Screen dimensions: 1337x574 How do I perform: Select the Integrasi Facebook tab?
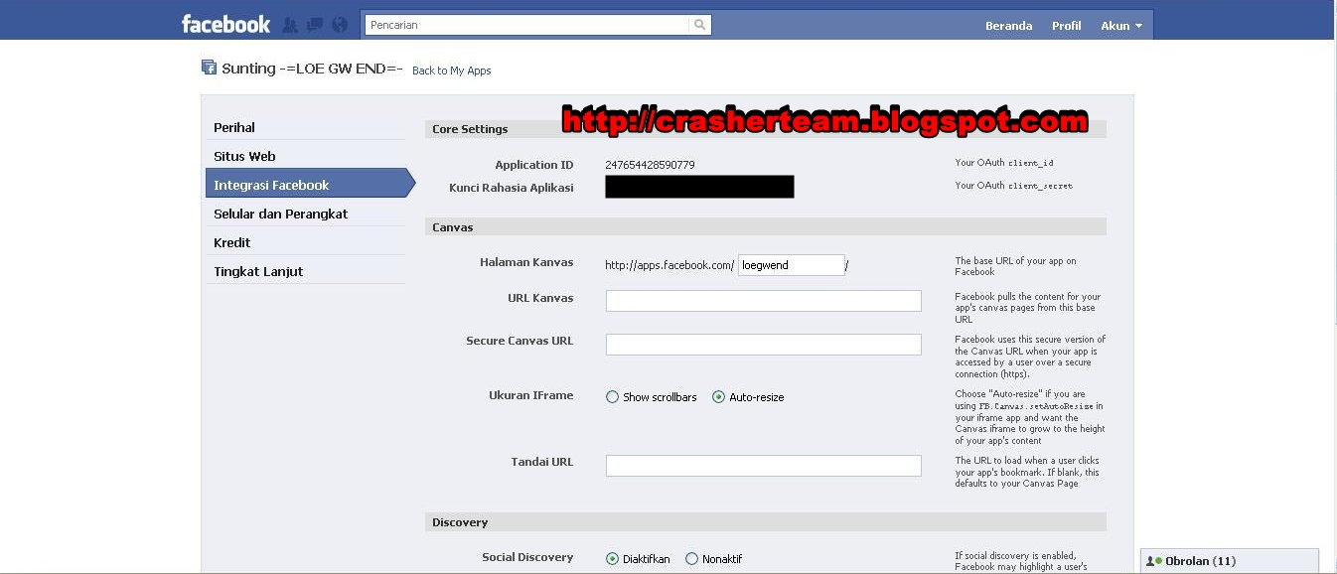click(310, 185)
